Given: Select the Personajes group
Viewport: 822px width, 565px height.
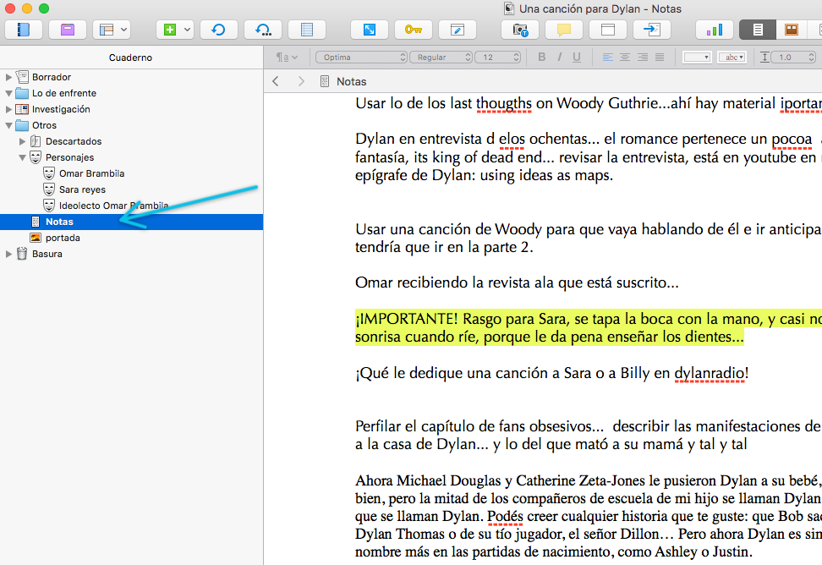Looking at the screenshot, I should (69, 157).
